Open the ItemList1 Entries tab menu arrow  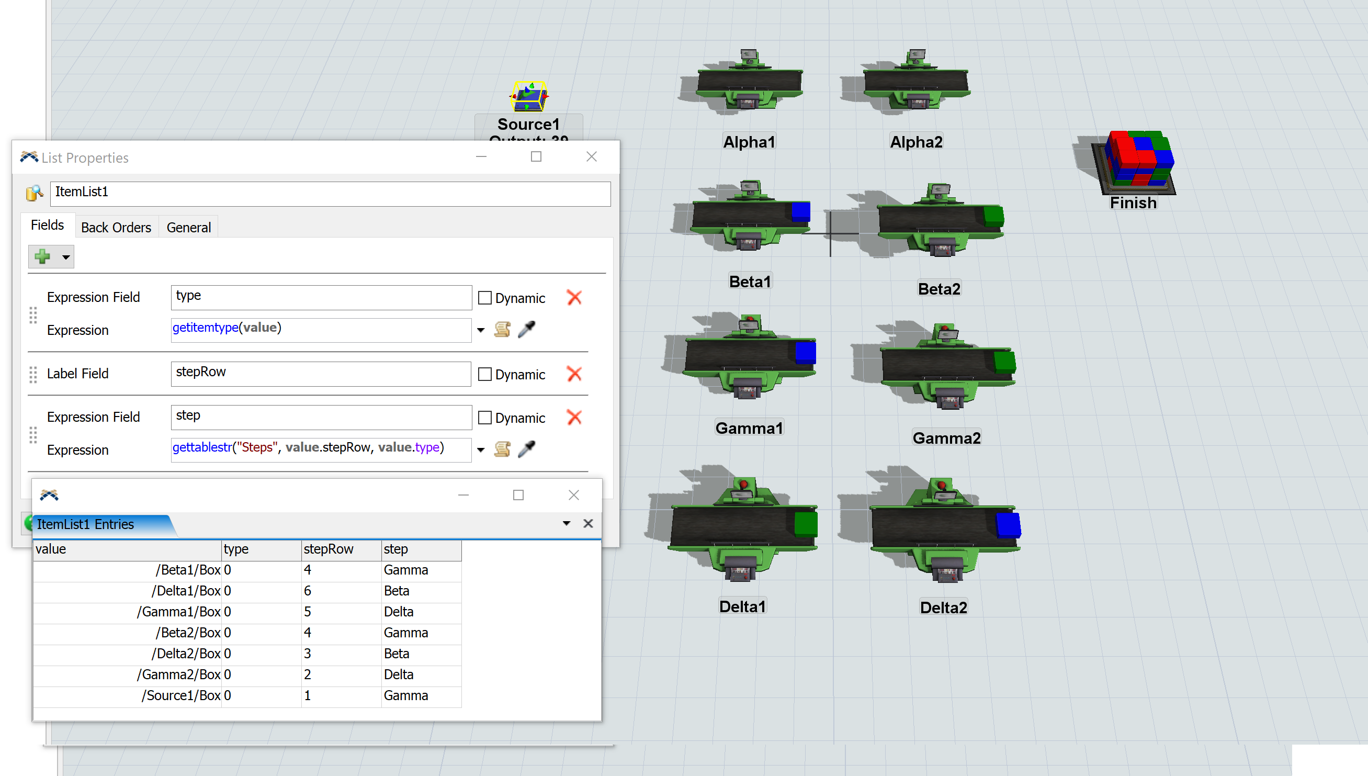tap(566, 523)
